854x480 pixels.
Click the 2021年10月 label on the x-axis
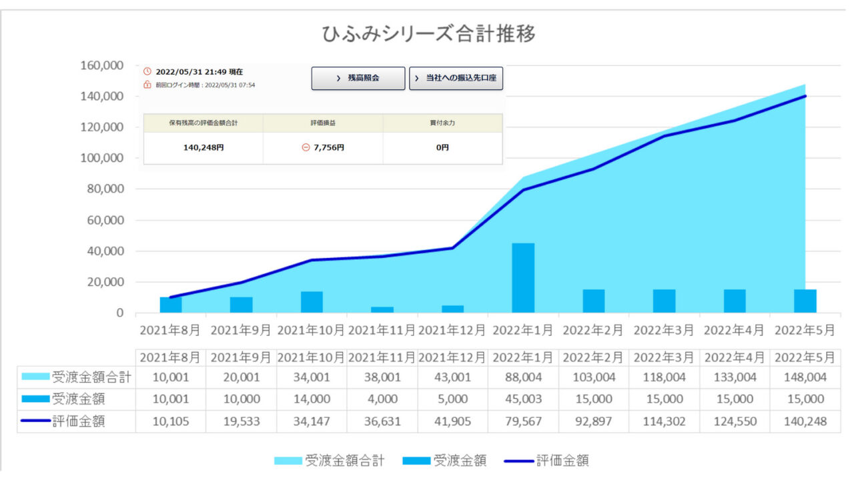pos(312,330)
